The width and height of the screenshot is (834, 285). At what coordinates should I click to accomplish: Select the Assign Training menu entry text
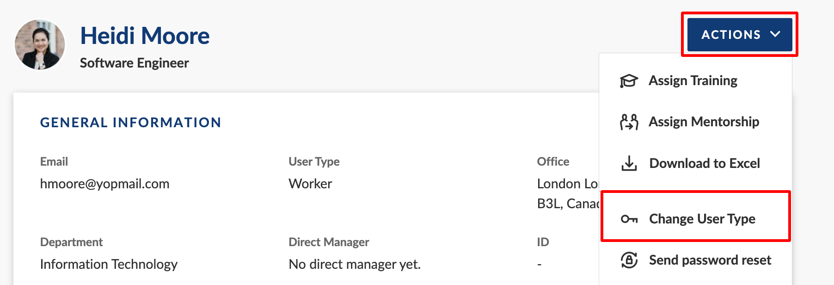pos(693,81)
